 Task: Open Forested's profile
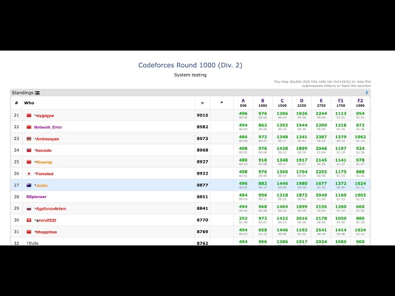44,174
